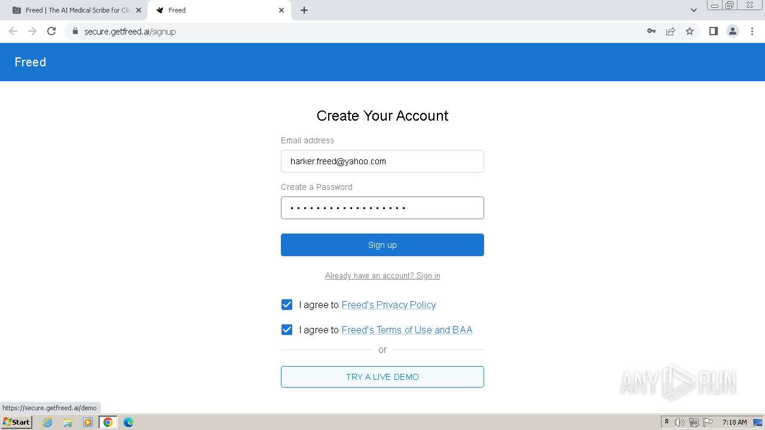Uncheck the Terms of Use agreement checkbox
Image resolution: width=765 pixels, height=430 pixels.
287,330
